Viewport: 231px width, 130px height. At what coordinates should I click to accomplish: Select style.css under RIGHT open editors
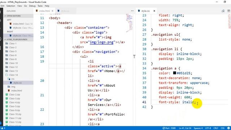coord(18,35)
